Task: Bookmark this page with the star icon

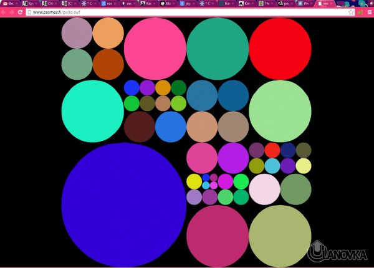Action: [351, 12]
